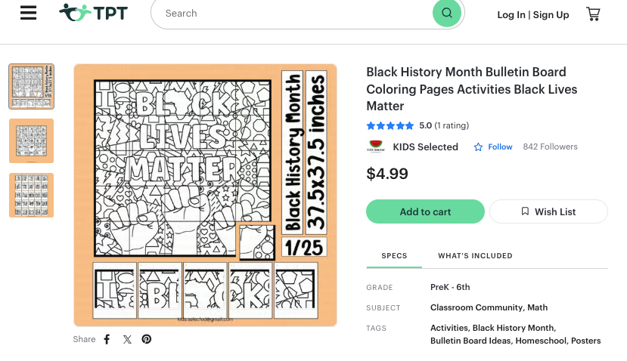Share on Facebook

coord(107,339)
